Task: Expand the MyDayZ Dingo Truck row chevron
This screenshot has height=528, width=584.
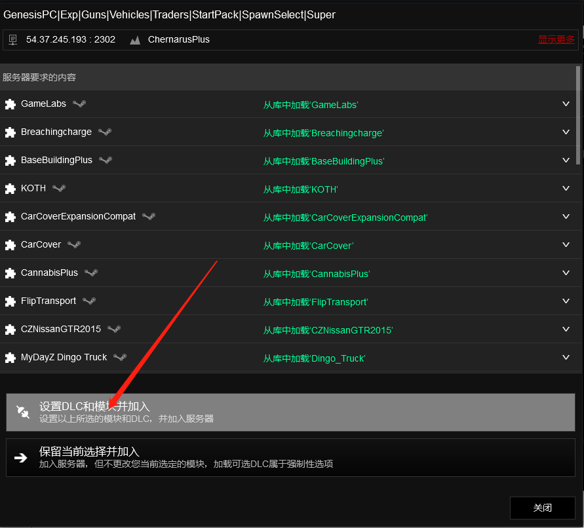Action: pyautogui.click(x=566, y=358)
